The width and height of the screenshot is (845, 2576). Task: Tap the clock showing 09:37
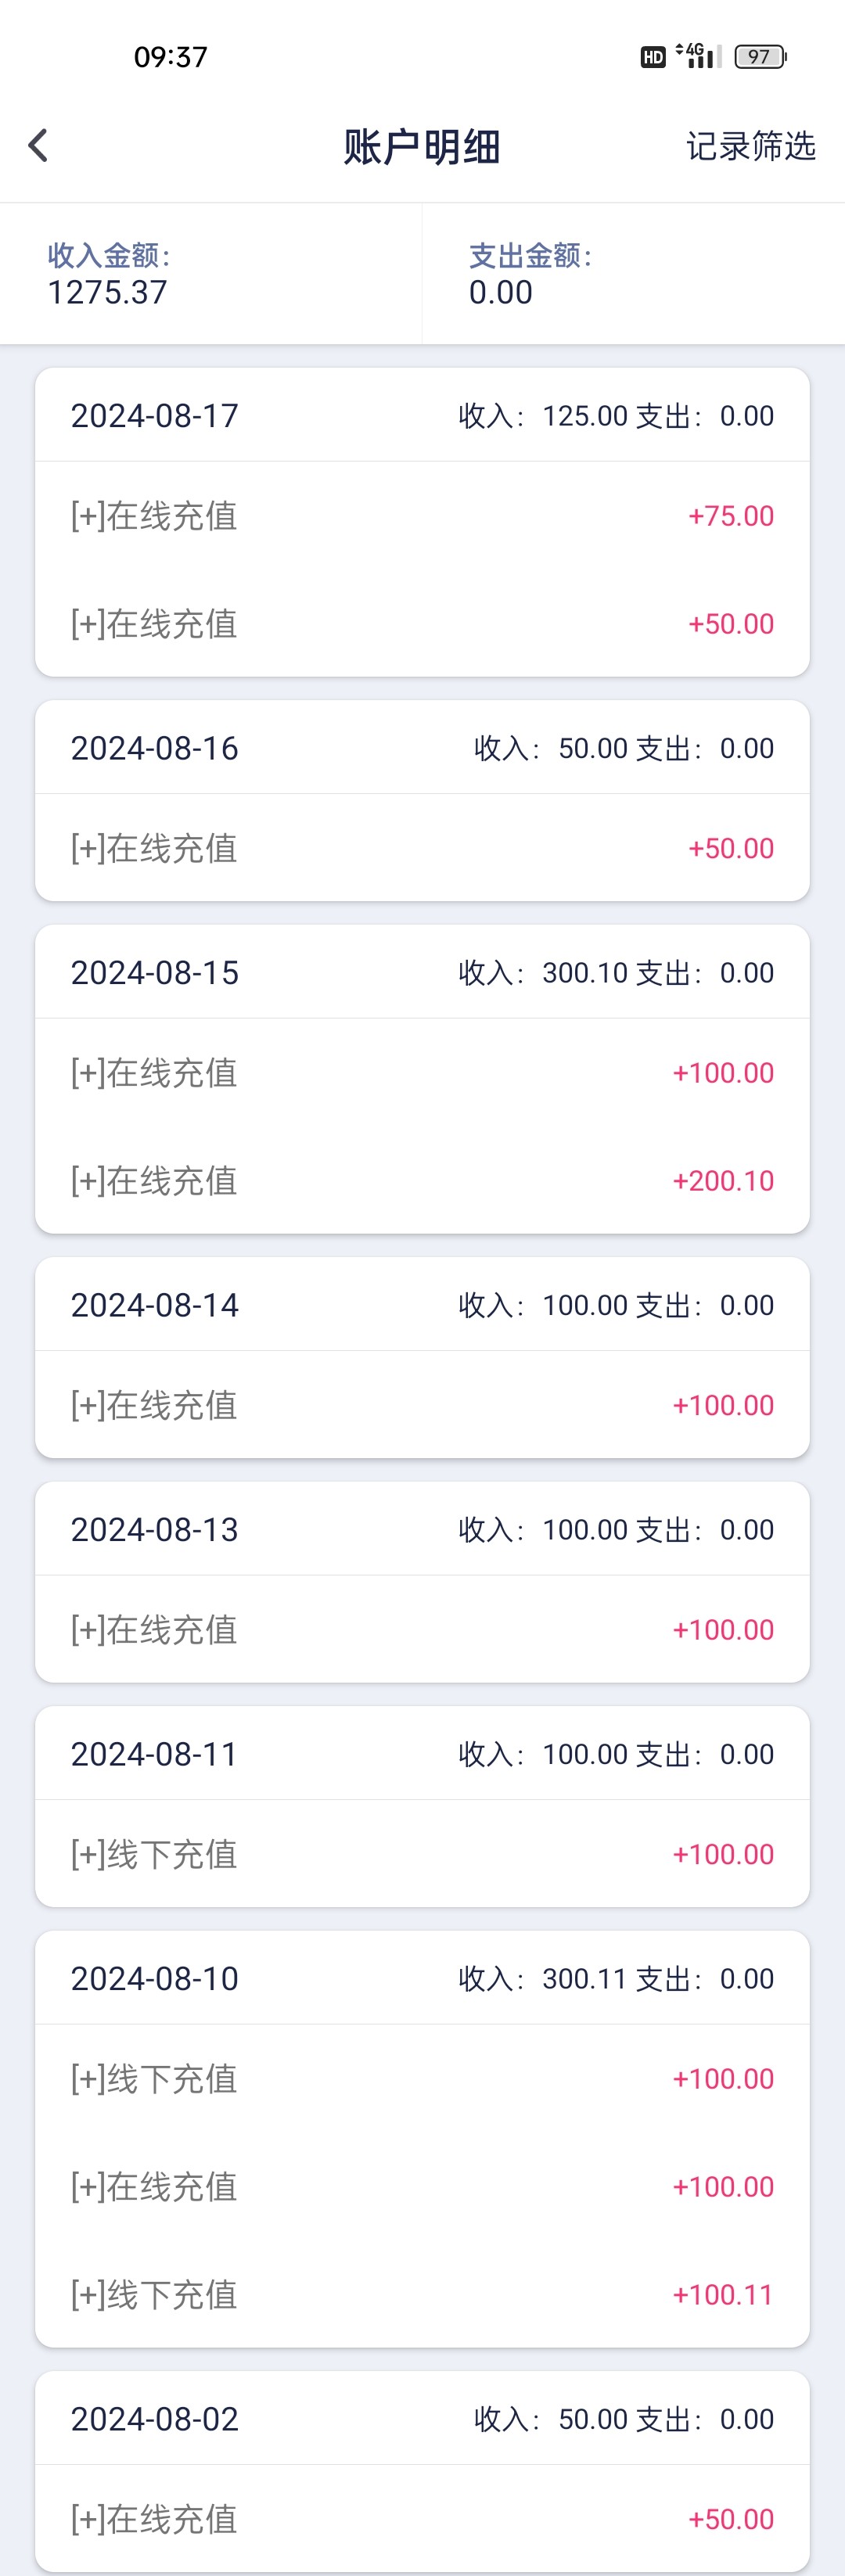click(168, 56)
